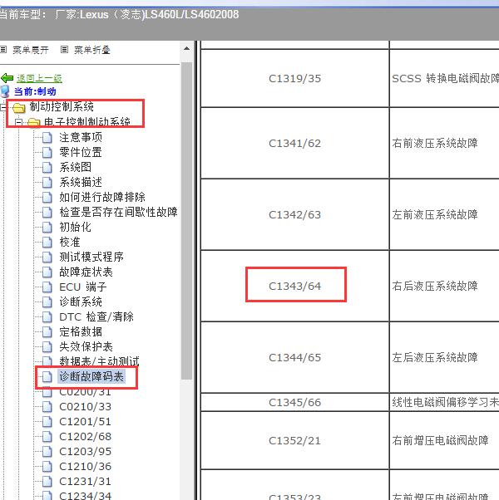Open the 注意事项 page

point(81,137)
